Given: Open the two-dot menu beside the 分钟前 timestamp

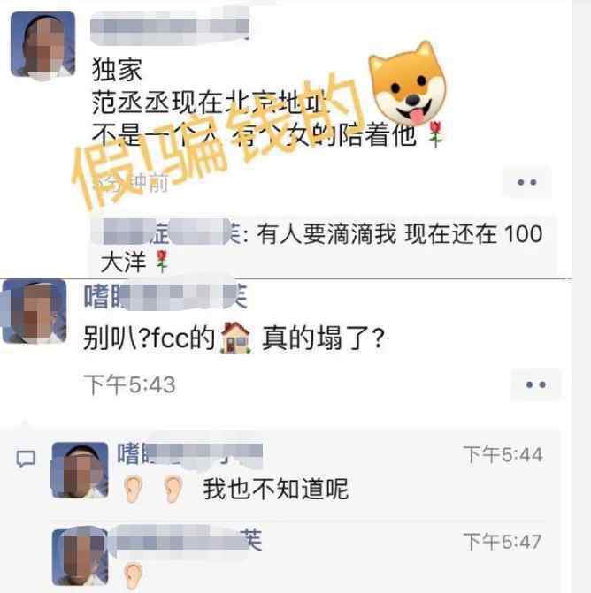Looking at the screenshot, I should (x=526, y=182).
